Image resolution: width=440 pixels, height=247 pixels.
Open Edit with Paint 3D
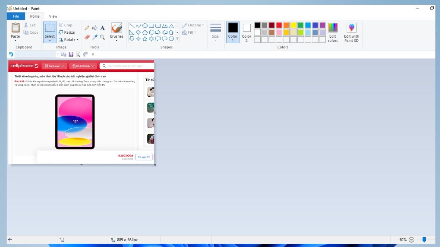[x=352, y=33]
